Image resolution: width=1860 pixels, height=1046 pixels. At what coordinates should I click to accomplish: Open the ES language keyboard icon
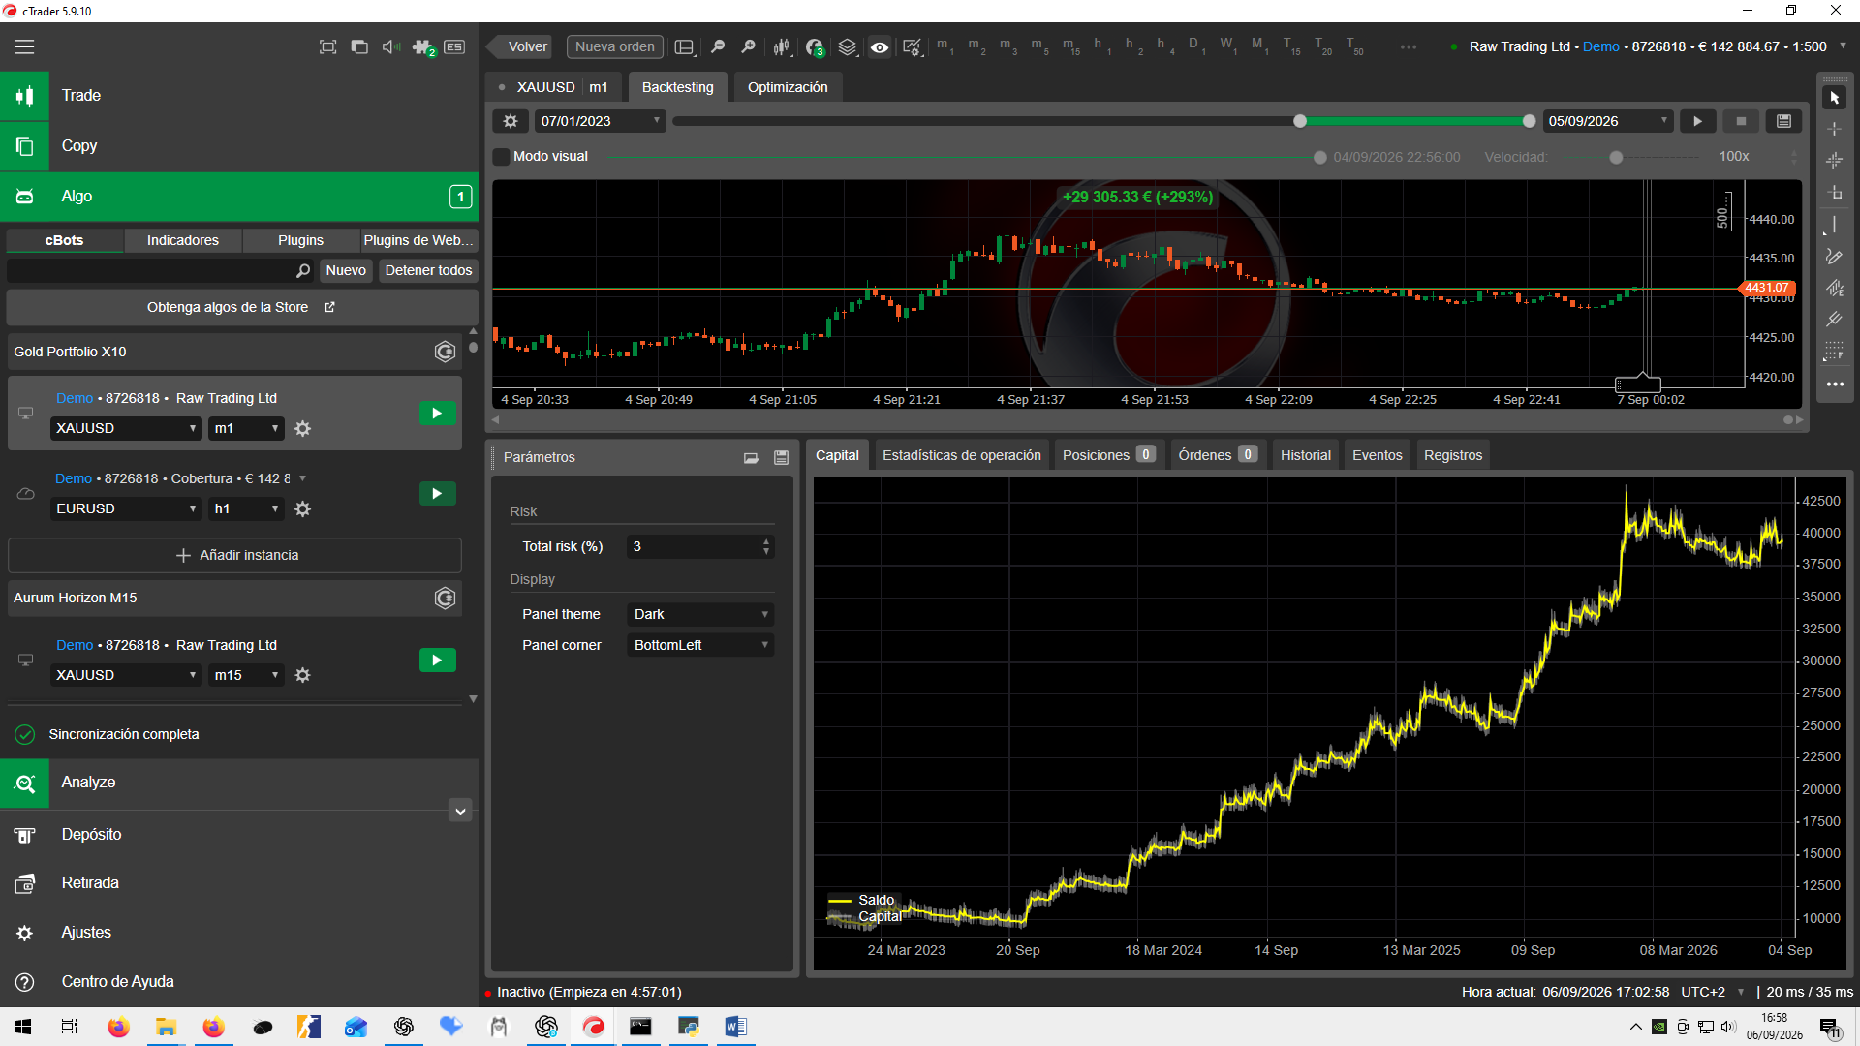click(x=454, y=46)
